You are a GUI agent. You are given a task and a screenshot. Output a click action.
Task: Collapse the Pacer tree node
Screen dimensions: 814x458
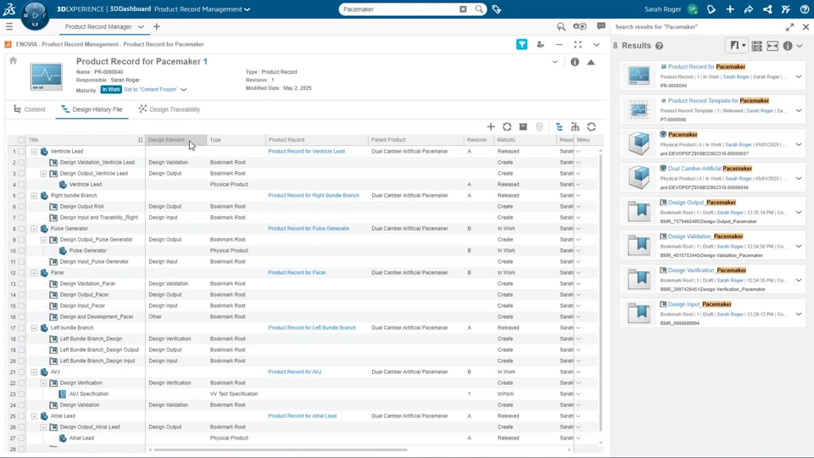click(34, 272)
